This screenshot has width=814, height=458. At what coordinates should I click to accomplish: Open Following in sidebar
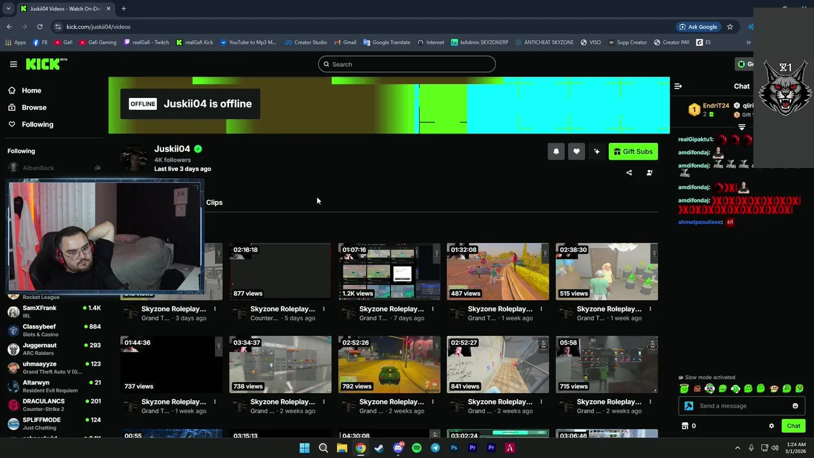[38, 124]
